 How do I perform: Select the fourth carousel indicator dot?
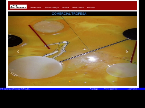pyautogui.click(x=75, y=81)
